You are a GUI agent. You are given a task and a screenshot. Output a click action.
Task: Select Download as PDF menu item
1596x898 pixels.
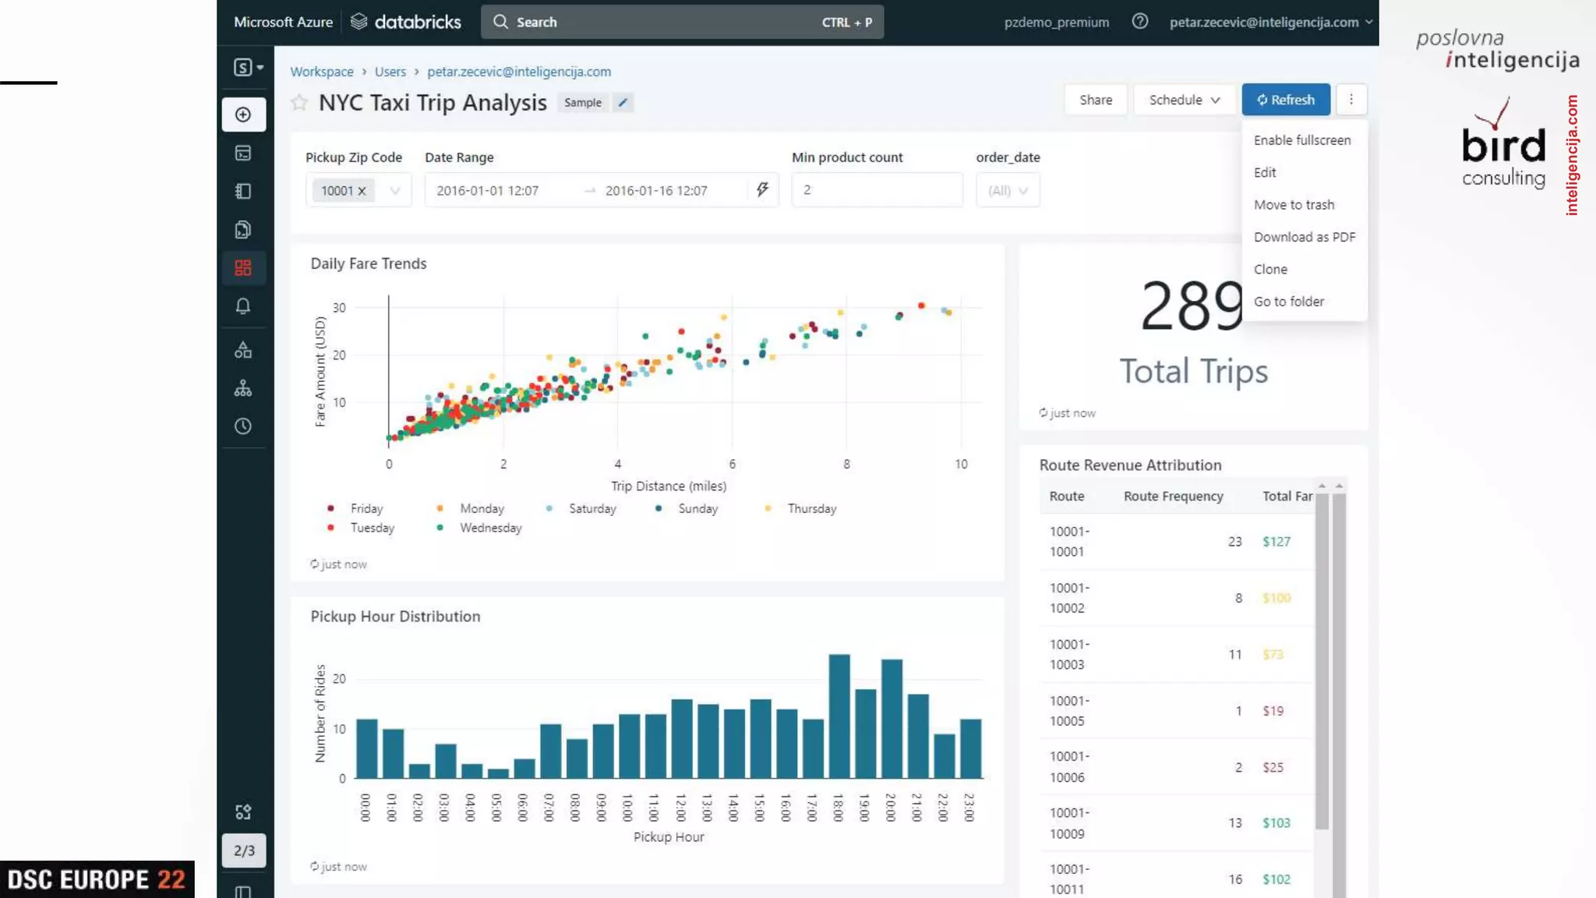click(x=1304, y=237)
